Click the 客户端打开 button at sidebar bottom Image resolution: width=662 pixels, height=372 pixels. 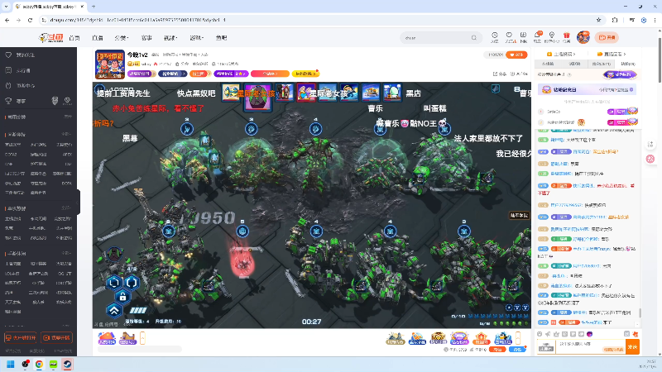click(21, 338)
